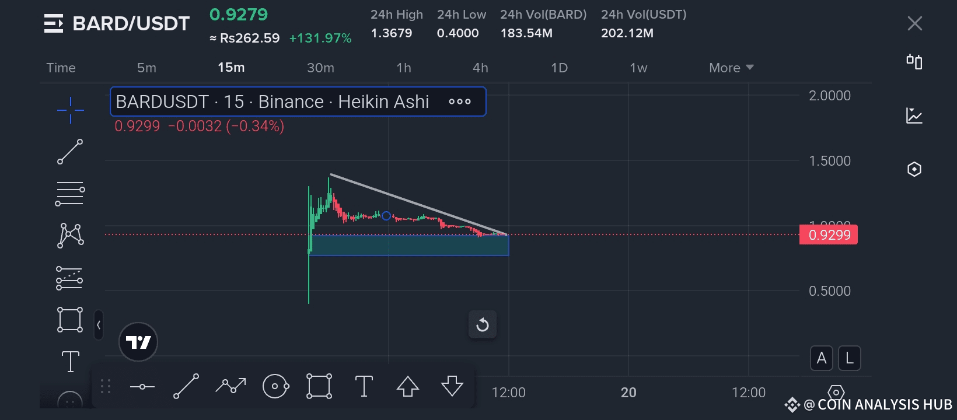957x420 pixels.
Task: Switch to the 1h timeframe tab
Action: [x=404, y=68]
